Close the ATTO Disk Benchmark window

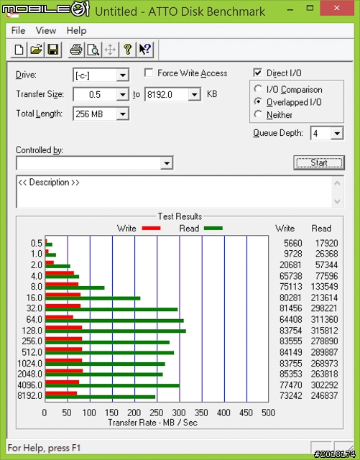[336, 8]
